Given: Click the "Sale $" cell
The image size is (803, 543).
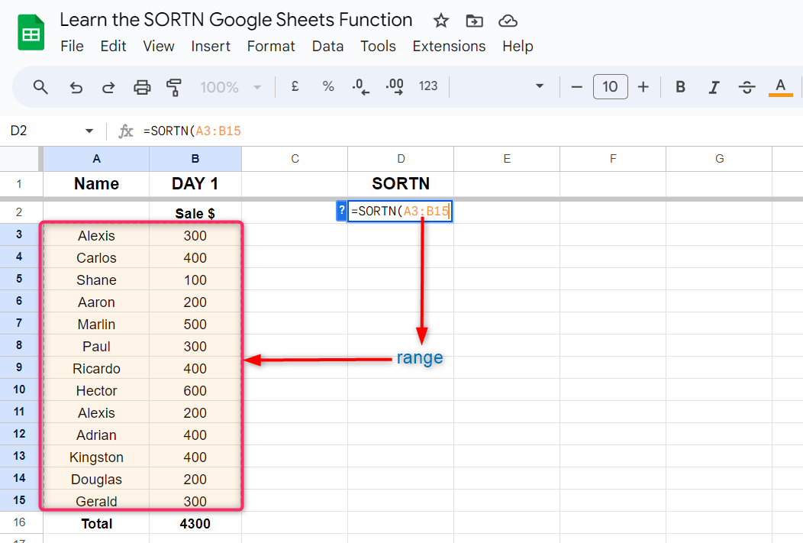Looking at the screenshot, I should [x=195, y=212].
